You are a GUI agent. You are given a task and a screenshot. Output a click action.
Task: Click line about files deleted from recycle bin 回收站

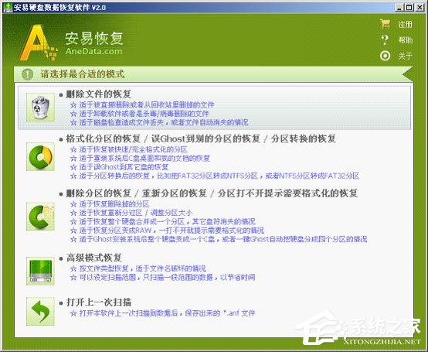[x=142, y=104]
